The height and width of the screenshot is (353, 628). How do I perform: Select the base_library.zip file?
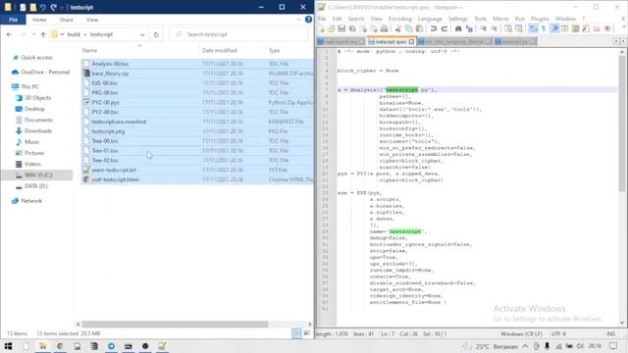(110, 74)
